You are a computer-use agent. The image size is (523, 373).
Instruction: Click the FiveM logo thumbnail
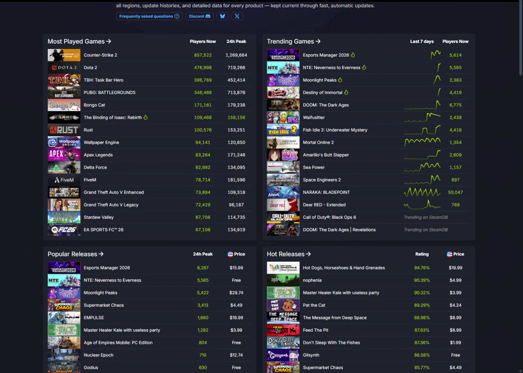(64, 180)
